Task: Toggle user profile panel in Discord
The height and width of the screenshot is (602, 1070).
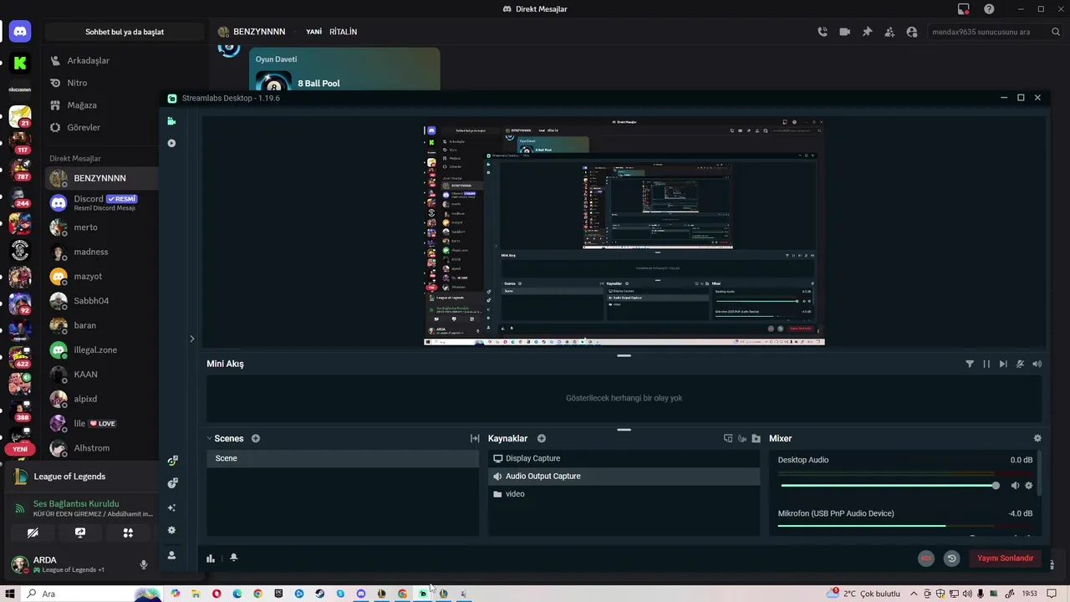Action: 912,32
